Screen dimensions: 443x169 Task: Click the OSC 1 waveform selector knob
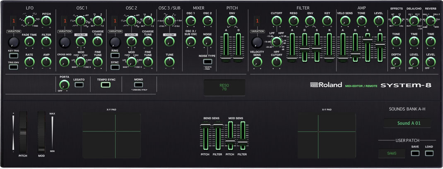(x=80, y=21)
